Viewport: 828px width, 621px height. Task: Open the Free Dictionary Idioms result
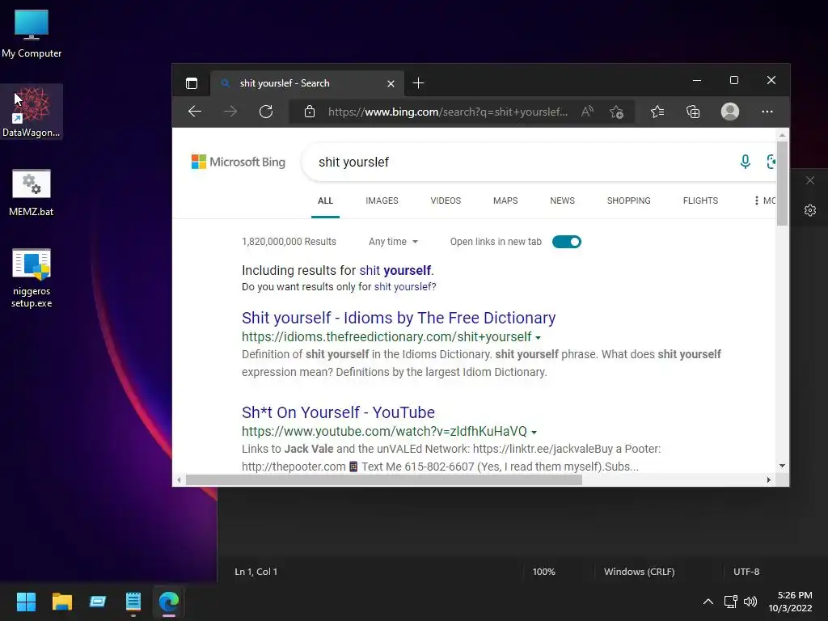coord(399,318)
